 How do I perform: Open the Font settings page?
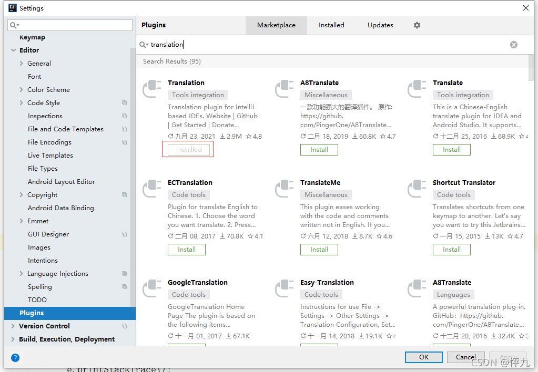tap(34, 77)
